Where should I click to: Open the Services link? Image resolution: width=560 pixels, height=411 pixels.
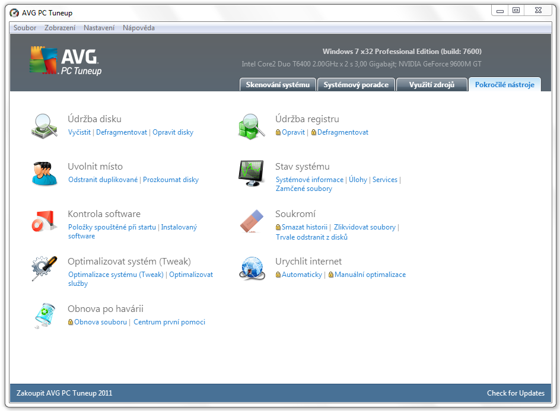[x=384, y=180]
